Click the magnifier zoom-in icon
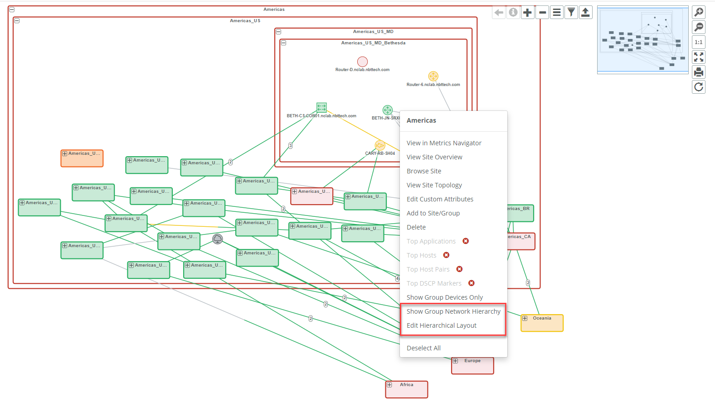Screen dimensions: 715x411 (x=699, y=12)
